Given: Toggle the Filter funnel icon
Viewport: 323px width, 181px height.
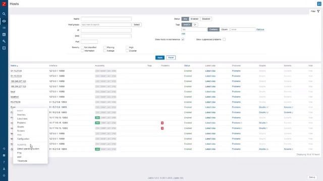Looking at the screenshot, I should [318, 11].
